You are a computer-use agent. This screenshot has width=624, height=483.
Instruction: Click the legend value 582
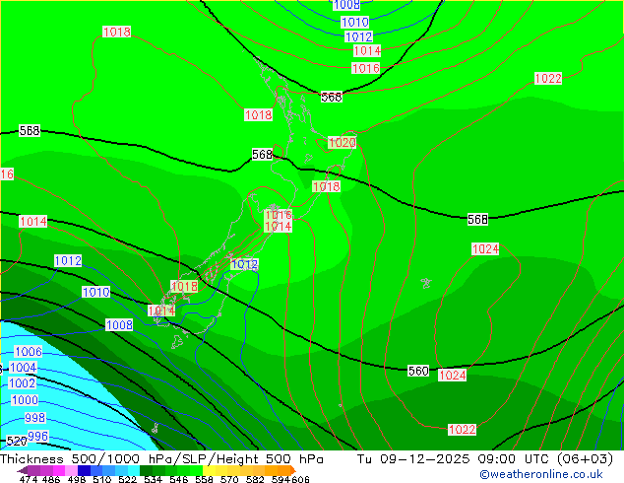pos(255,479)
